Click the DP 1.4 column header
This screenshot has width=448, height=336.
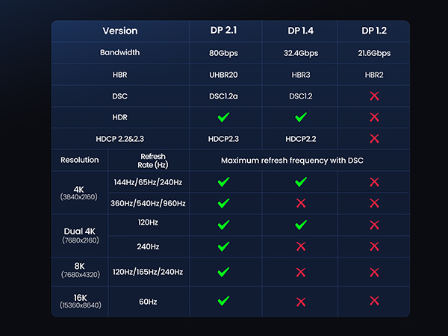coord(301,31)
